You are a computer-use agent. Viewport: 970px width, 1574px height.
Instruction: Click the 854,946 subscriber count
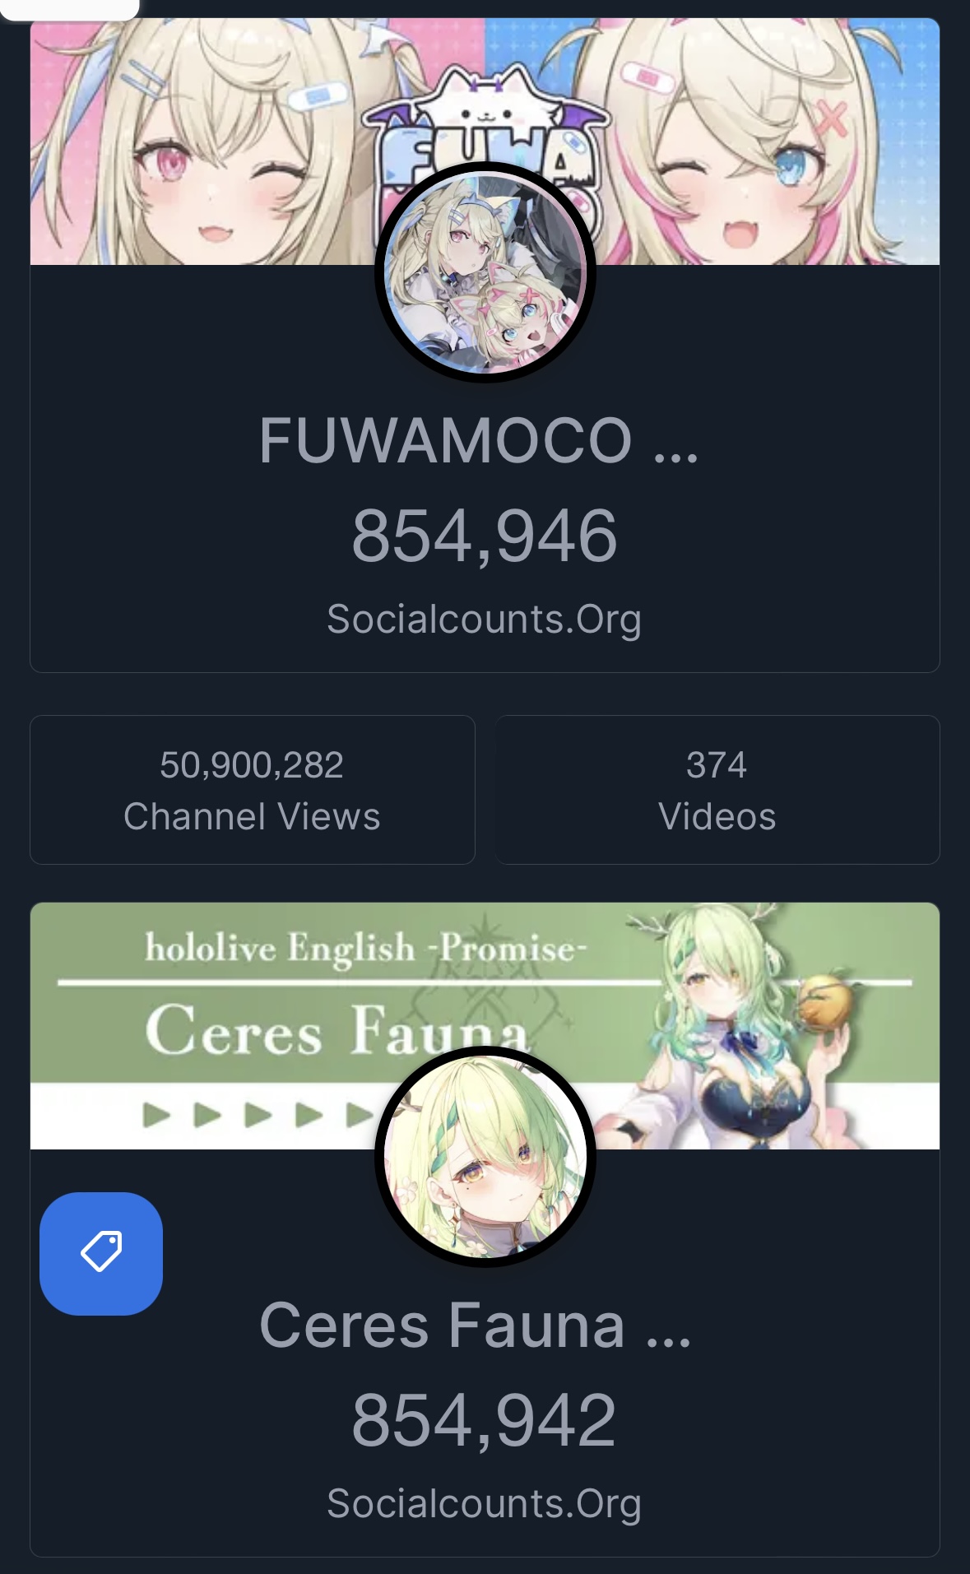[x=485, y=536]
